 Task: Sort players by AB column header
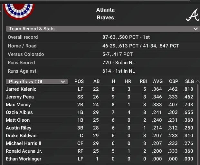coord(96,82)
